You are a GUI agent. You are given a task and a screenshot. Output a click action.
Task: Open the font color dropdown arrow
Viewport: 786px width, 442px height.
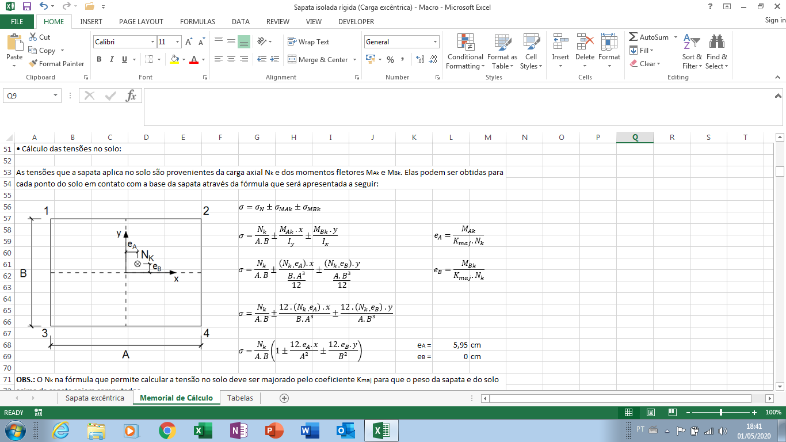point(203,59)
